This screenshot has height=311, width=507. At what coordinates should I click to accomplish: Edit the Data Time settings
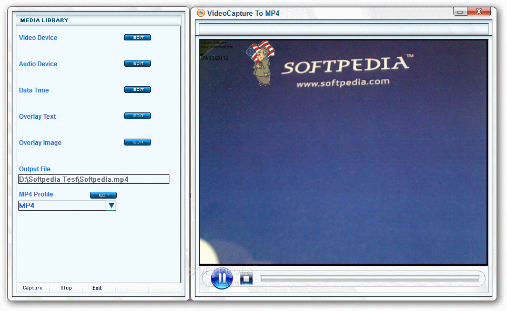pyautogui.click(x=137, y=89)
